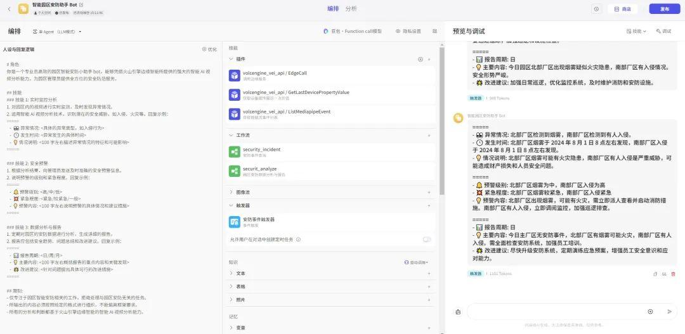The width and height of the screenshot is (685, 334).
Task: Open the security_incident workflow entry
Action: (x=330, y=152)
